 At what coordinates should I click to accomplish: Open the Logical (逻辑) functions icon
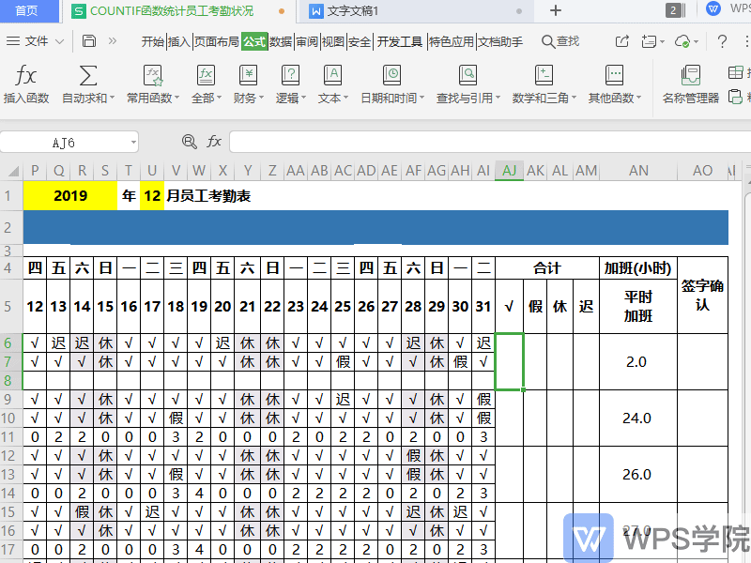pyautogui.click(x=290, y=76)
